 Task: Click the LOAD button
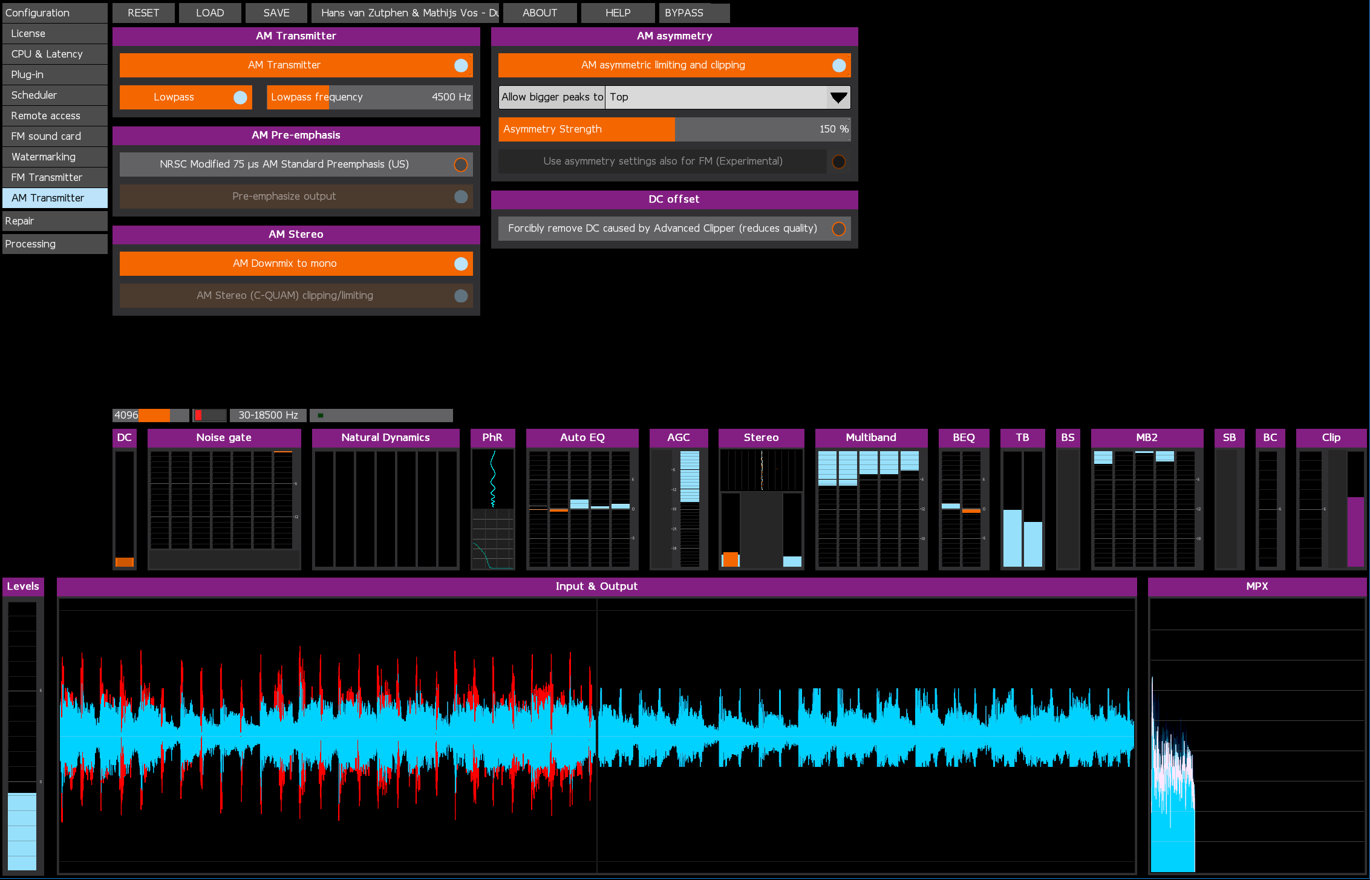210,13
